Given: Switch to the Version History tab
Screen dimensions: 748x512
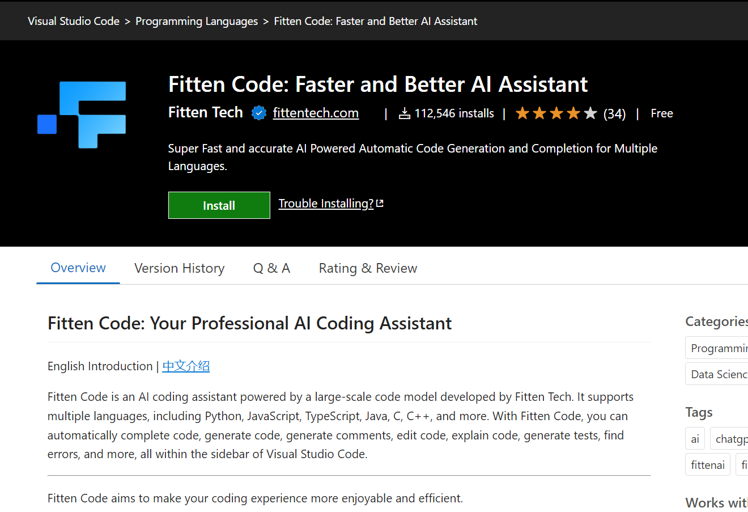Looking at the screenshot, I should coord(180,268).
